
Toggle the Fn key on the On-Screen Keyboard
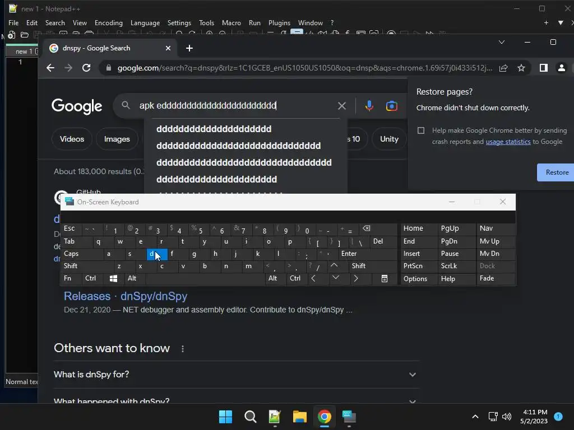(x=71, y=279)
